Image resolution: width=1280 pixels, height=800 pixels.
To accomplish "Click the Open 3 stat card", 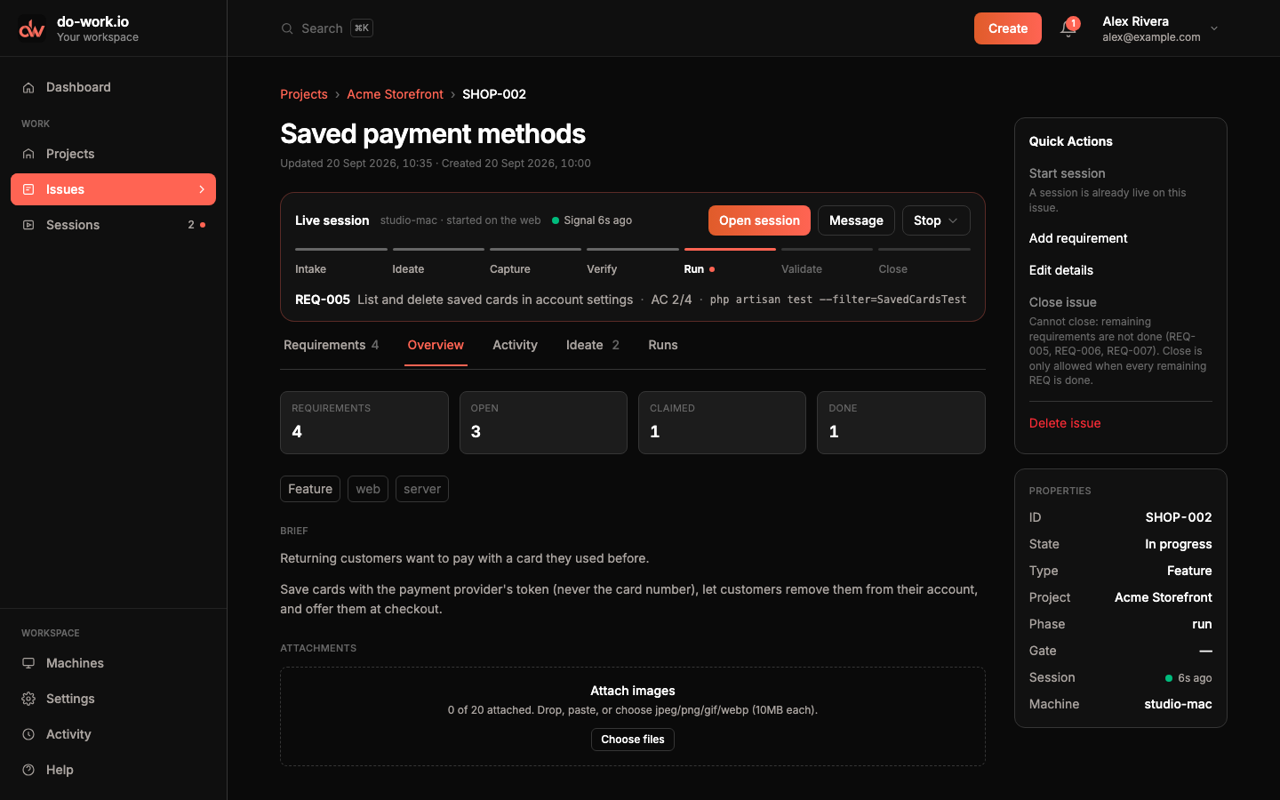I will point(543,423).
